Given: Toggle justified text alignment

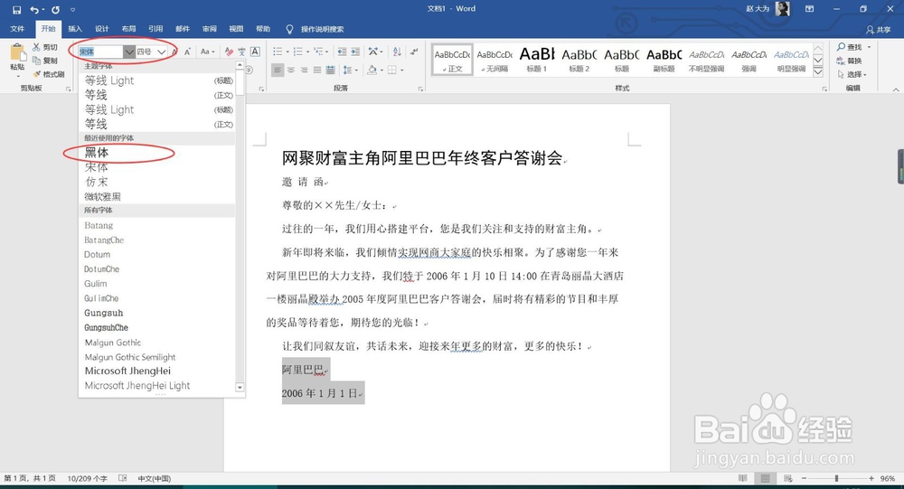Looking at the screenshot, I should click(x=317, y=71).
